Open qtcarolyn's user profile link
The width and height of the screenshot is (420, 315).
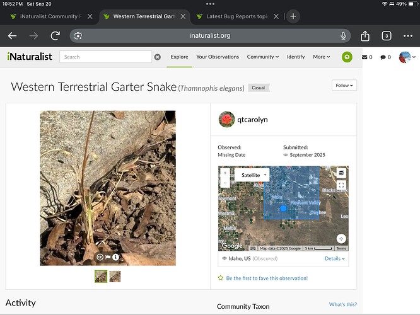click(x=252, y=120)
